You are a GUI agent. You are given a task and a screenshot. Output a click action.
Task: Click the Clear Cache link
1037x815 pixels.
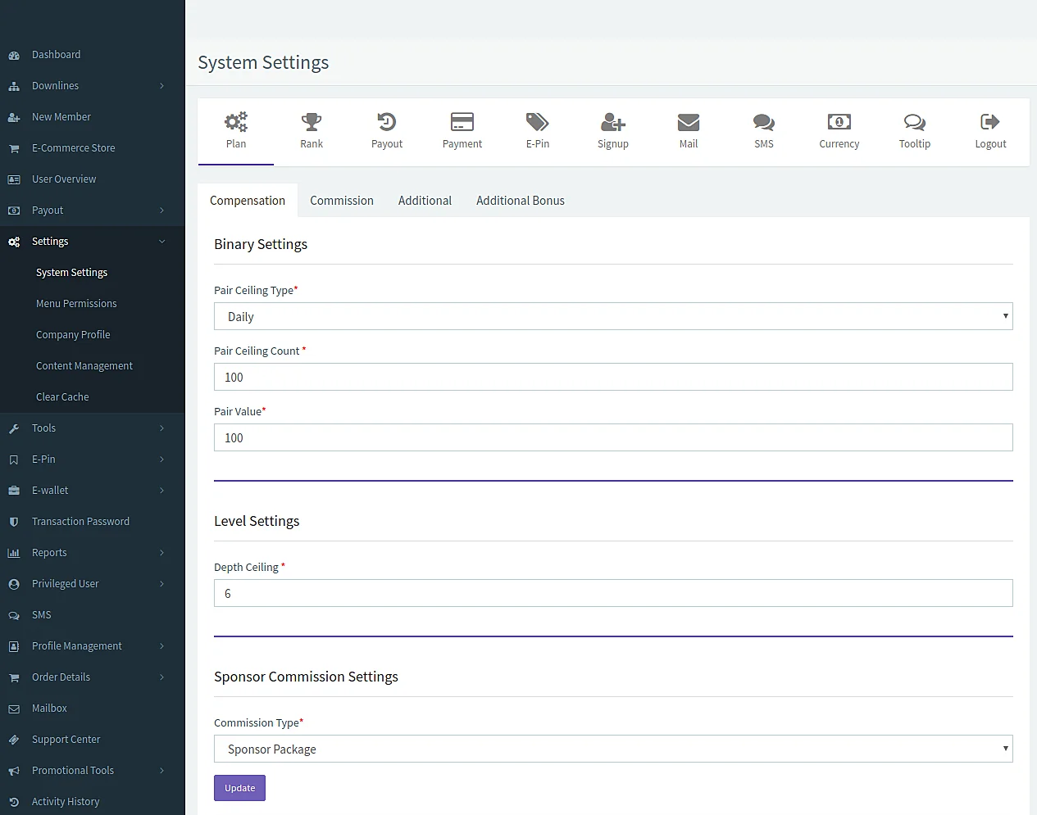coord(62,397)
